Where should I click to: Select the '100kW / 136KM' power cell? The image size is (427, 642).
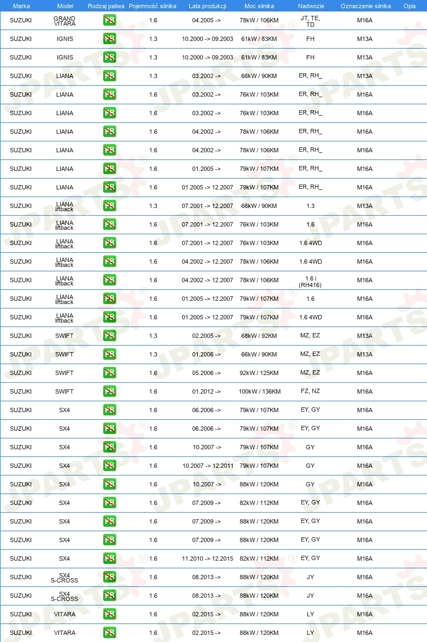pos(259,391)
